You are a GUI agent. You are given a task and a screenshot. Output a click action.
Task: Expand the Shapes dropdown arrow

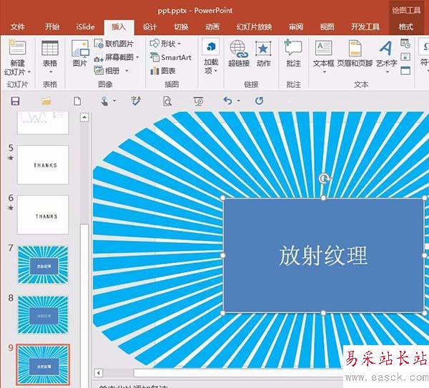point(179,44)
